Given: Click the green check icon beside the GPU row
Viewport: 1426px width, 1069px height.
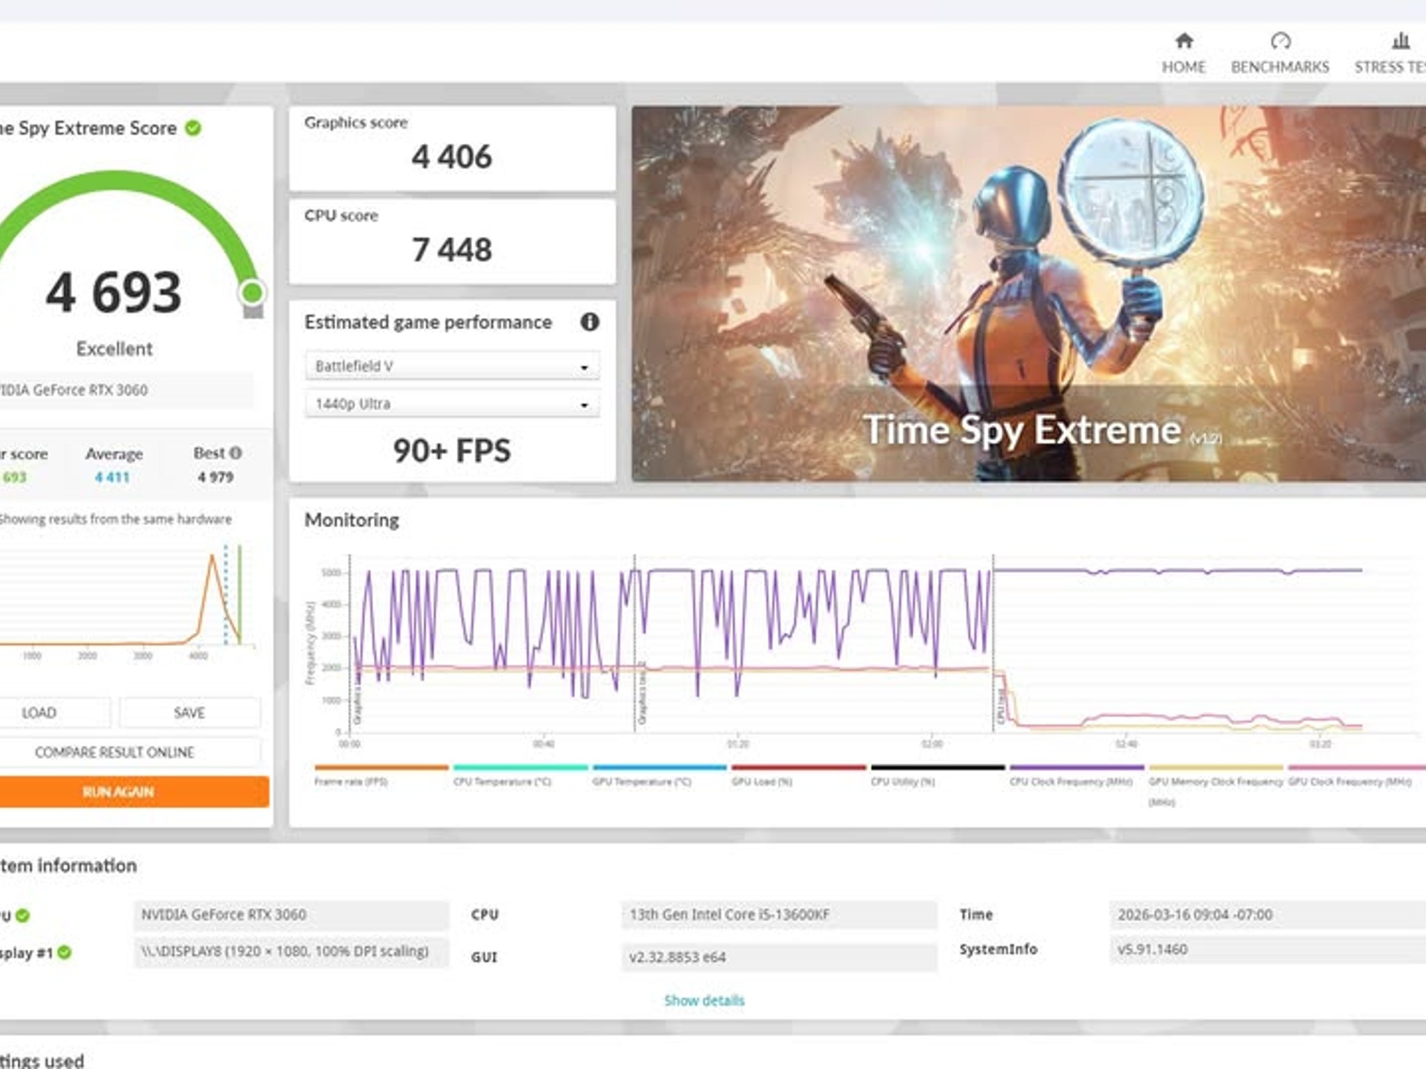Looking at the screenshot, I should [x=23, y=915].
